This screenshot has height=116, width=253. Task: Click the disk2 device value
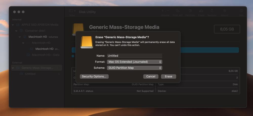click(235, 91)
